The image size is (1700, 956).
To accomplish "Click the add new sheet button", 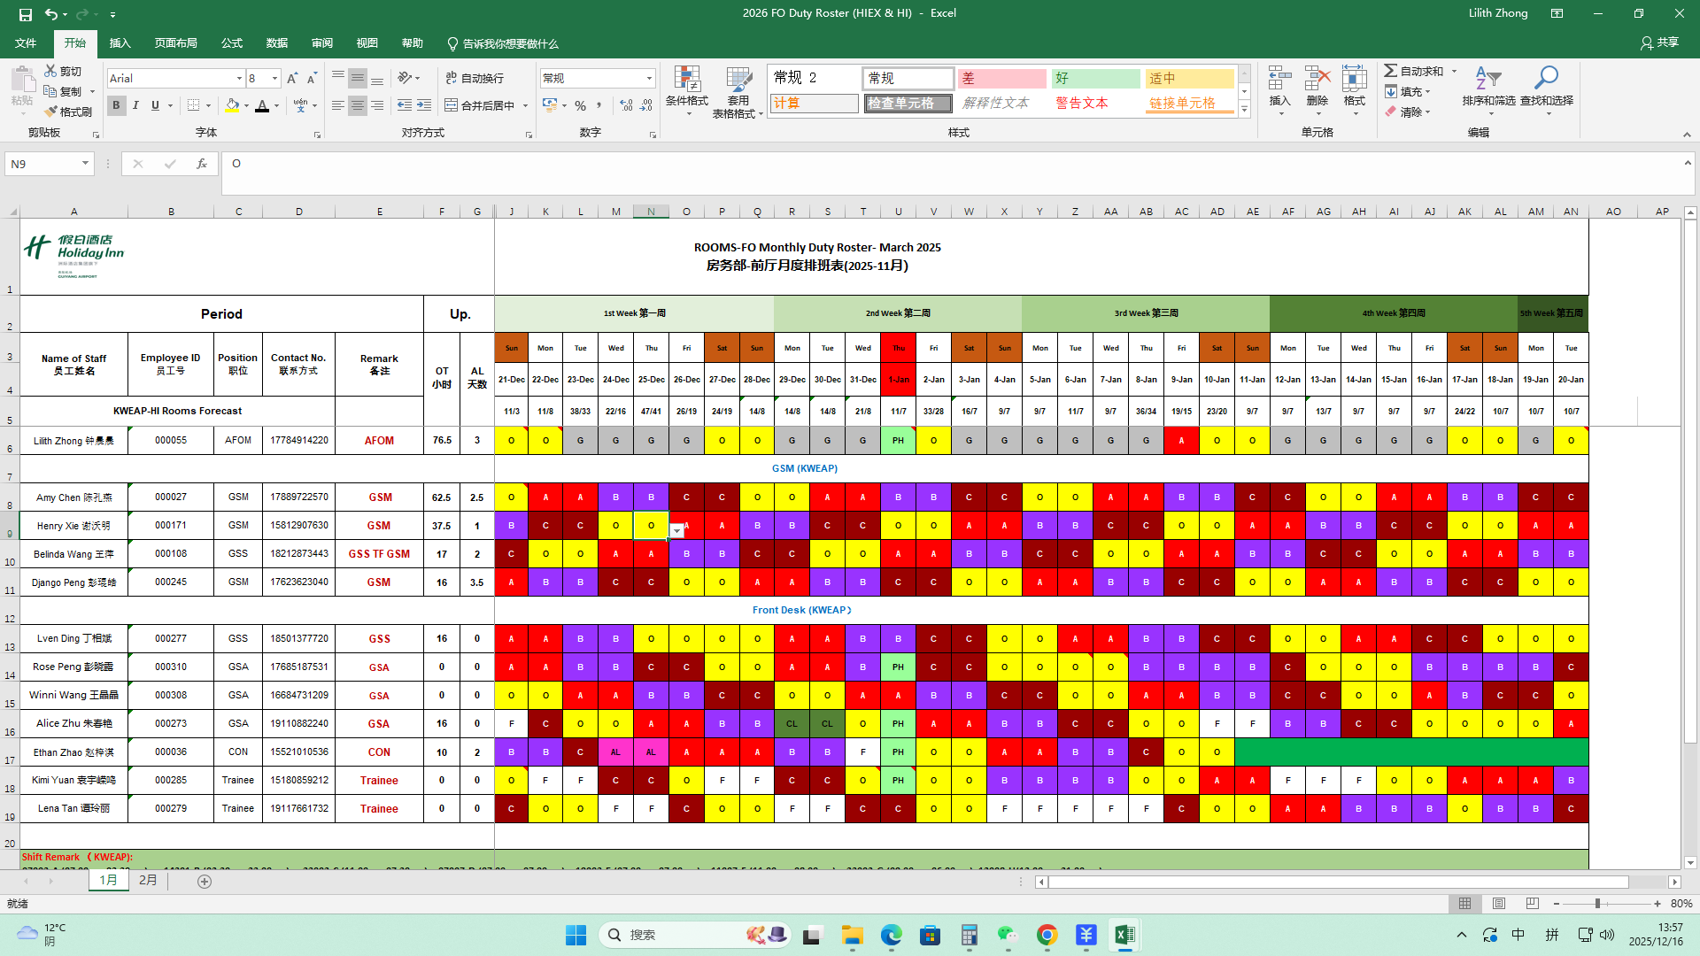I will (205, 882).
